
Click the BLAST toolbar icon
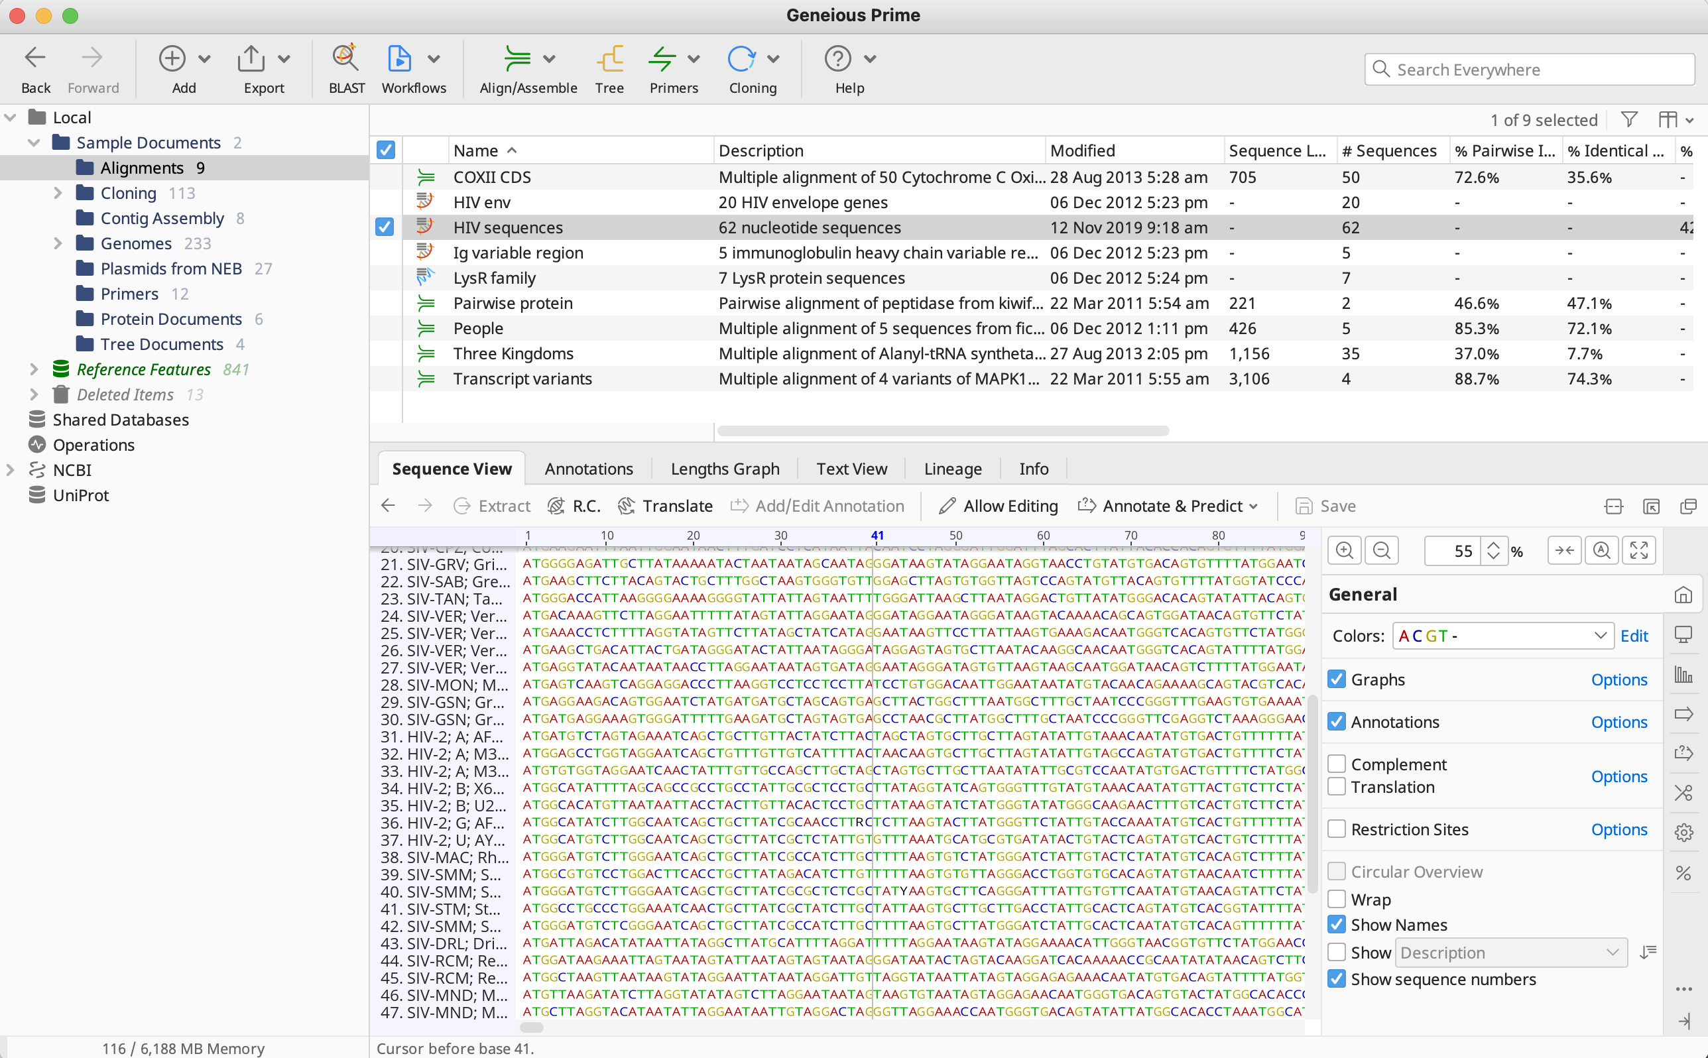(346, 60)
